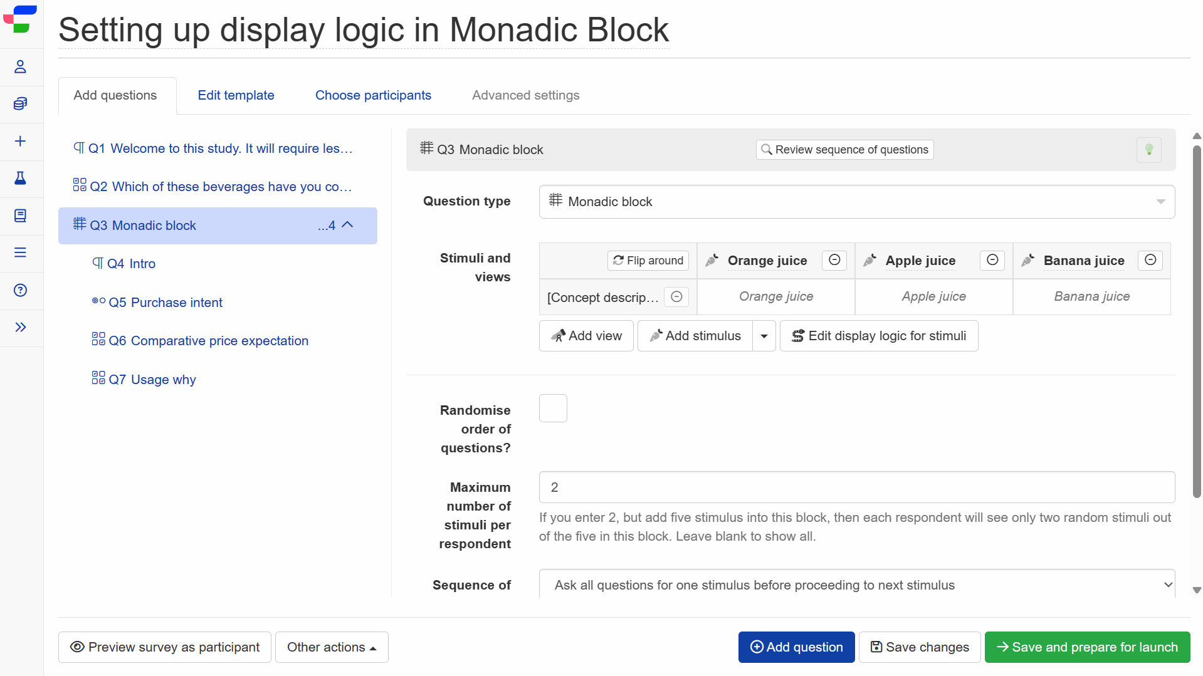Open the hamburger list sidebar icon
Screen dimensions: 1203x676
pos(20,252)
